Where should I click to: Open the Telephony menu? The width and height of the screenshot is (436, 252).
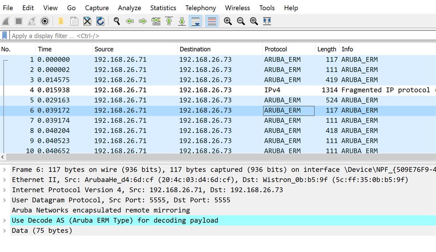tap(200, 8)
